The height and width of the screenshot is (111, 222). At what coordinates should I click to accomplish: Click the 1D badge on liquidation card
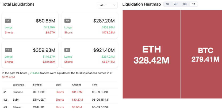(67, 50)
